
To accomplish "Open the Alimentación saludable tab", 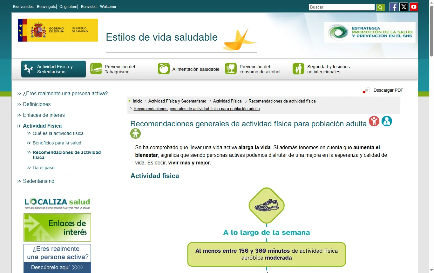I will (189, 69).
